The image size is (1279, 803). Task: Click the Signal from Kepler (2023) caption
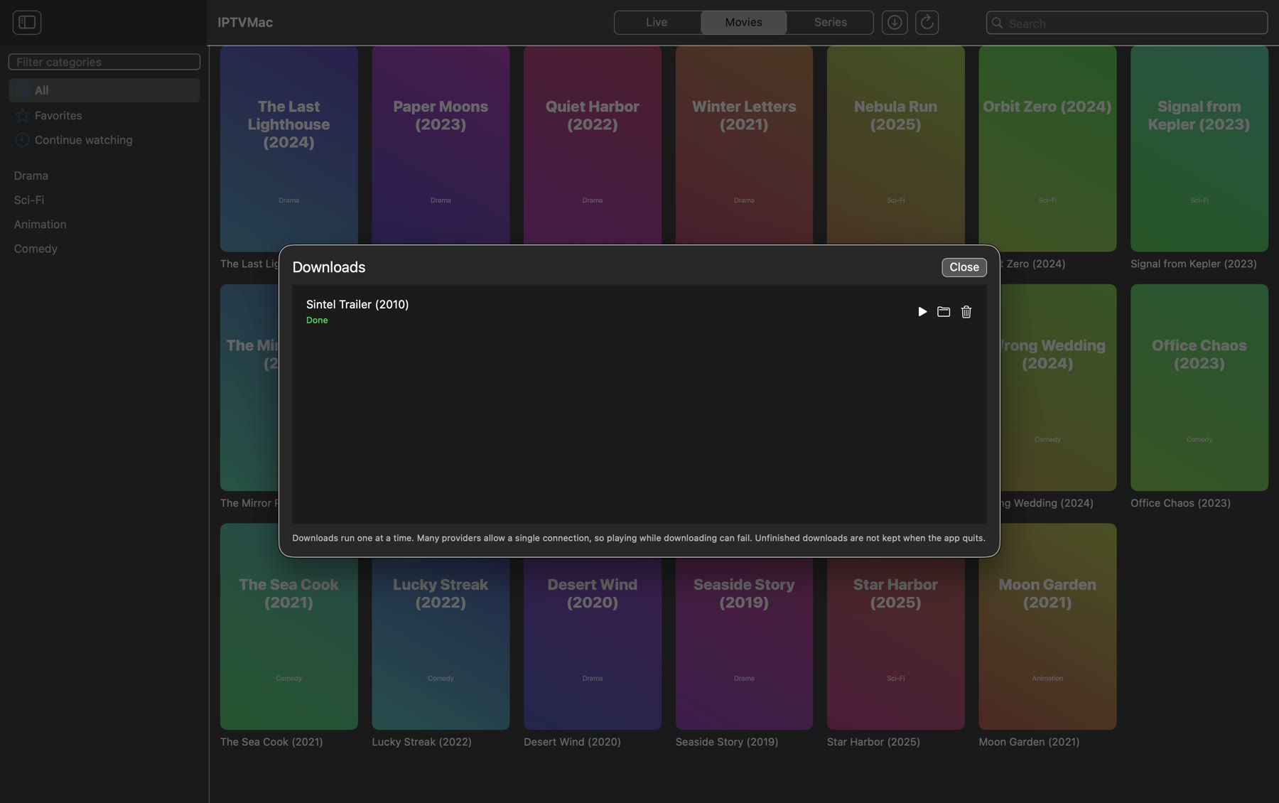[x=1194, y=264]
